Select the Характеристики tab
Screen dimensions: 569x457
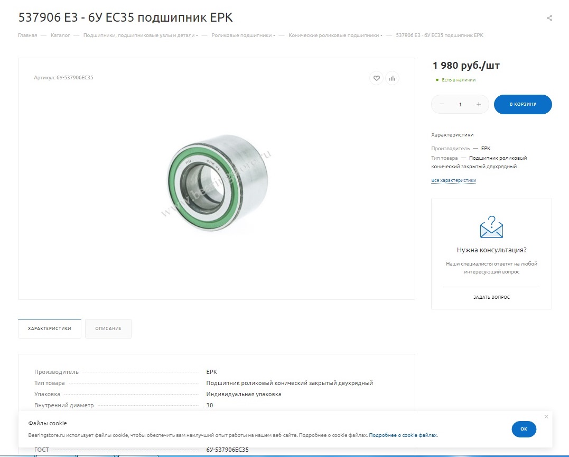tap(50, 328)
